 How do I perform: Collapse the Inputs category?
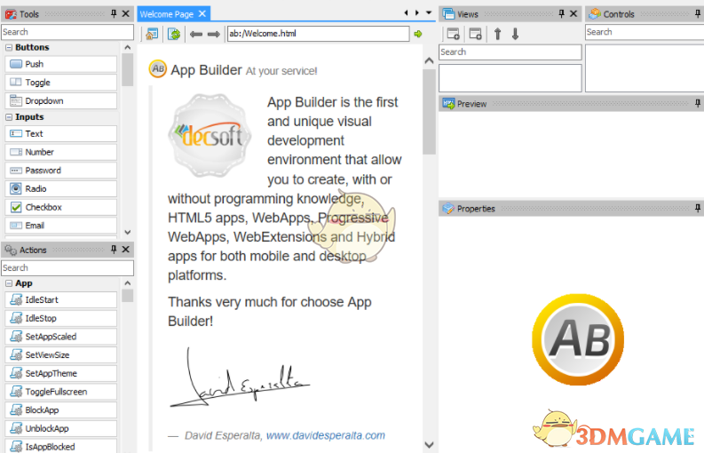pos(9,117)
